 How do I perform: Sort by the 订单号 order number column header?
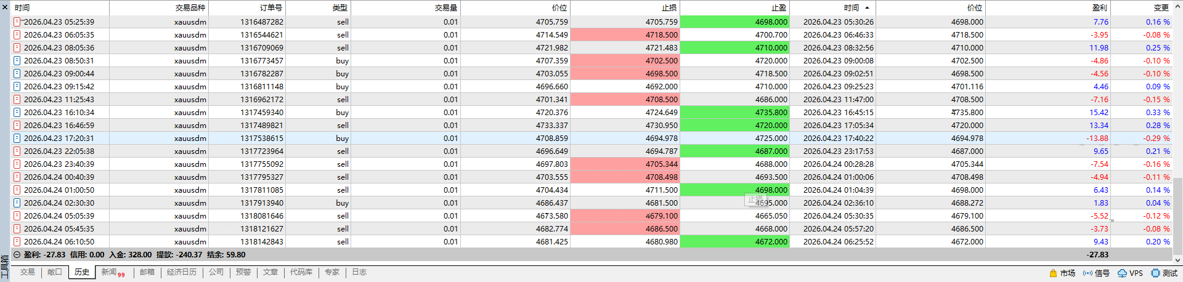click(247, 8)
